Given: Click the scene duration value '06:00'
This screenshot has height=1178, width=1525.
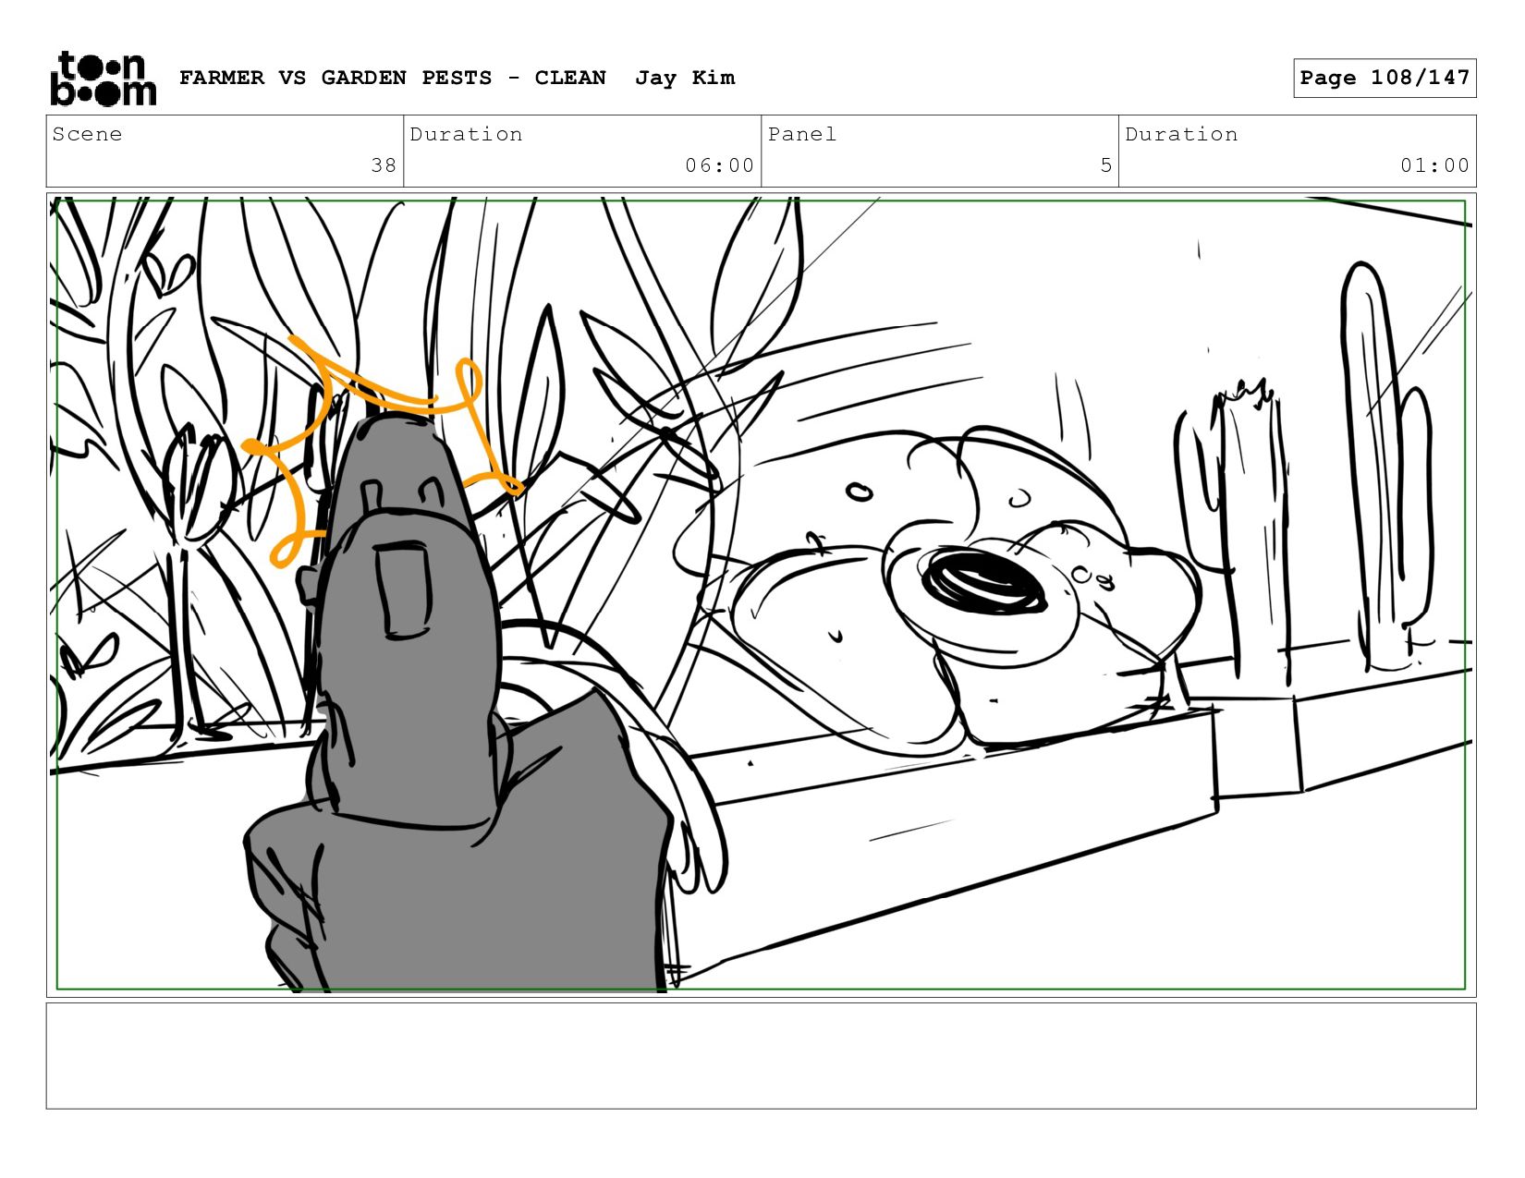Looking at the screenshot, I should [720, 165].
